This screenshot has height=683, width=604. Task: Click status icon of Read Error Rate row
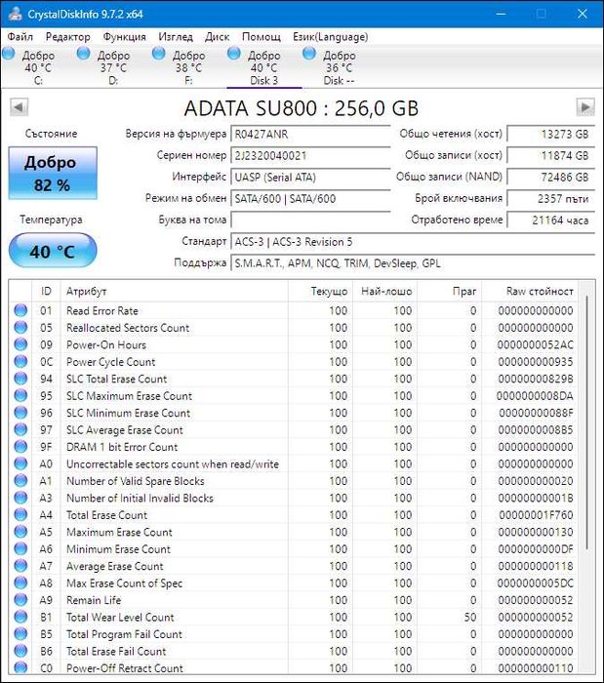coord(20,310)
